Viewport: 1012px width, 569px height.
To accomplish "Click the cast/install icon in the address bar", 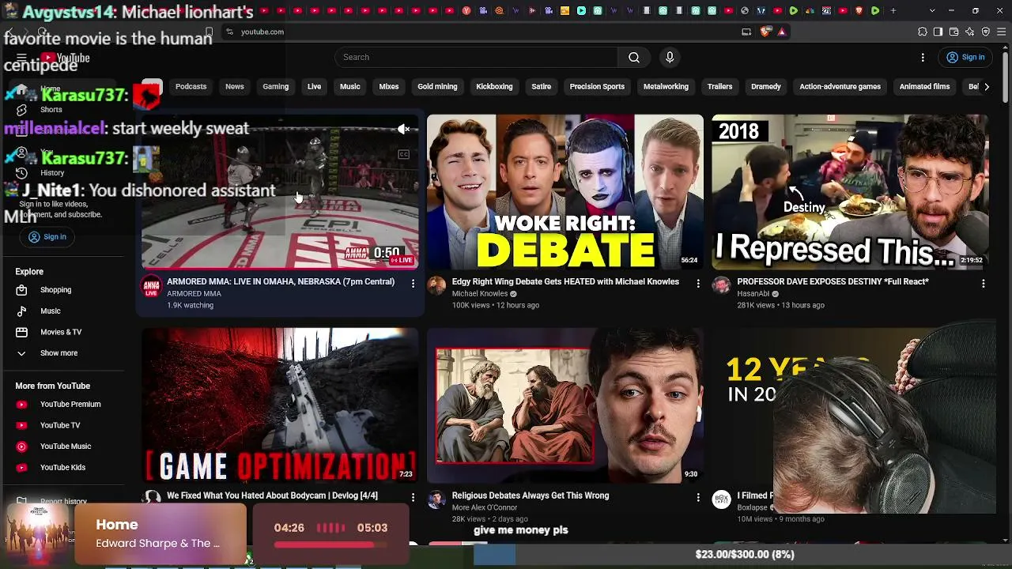I will click(746, 32).
